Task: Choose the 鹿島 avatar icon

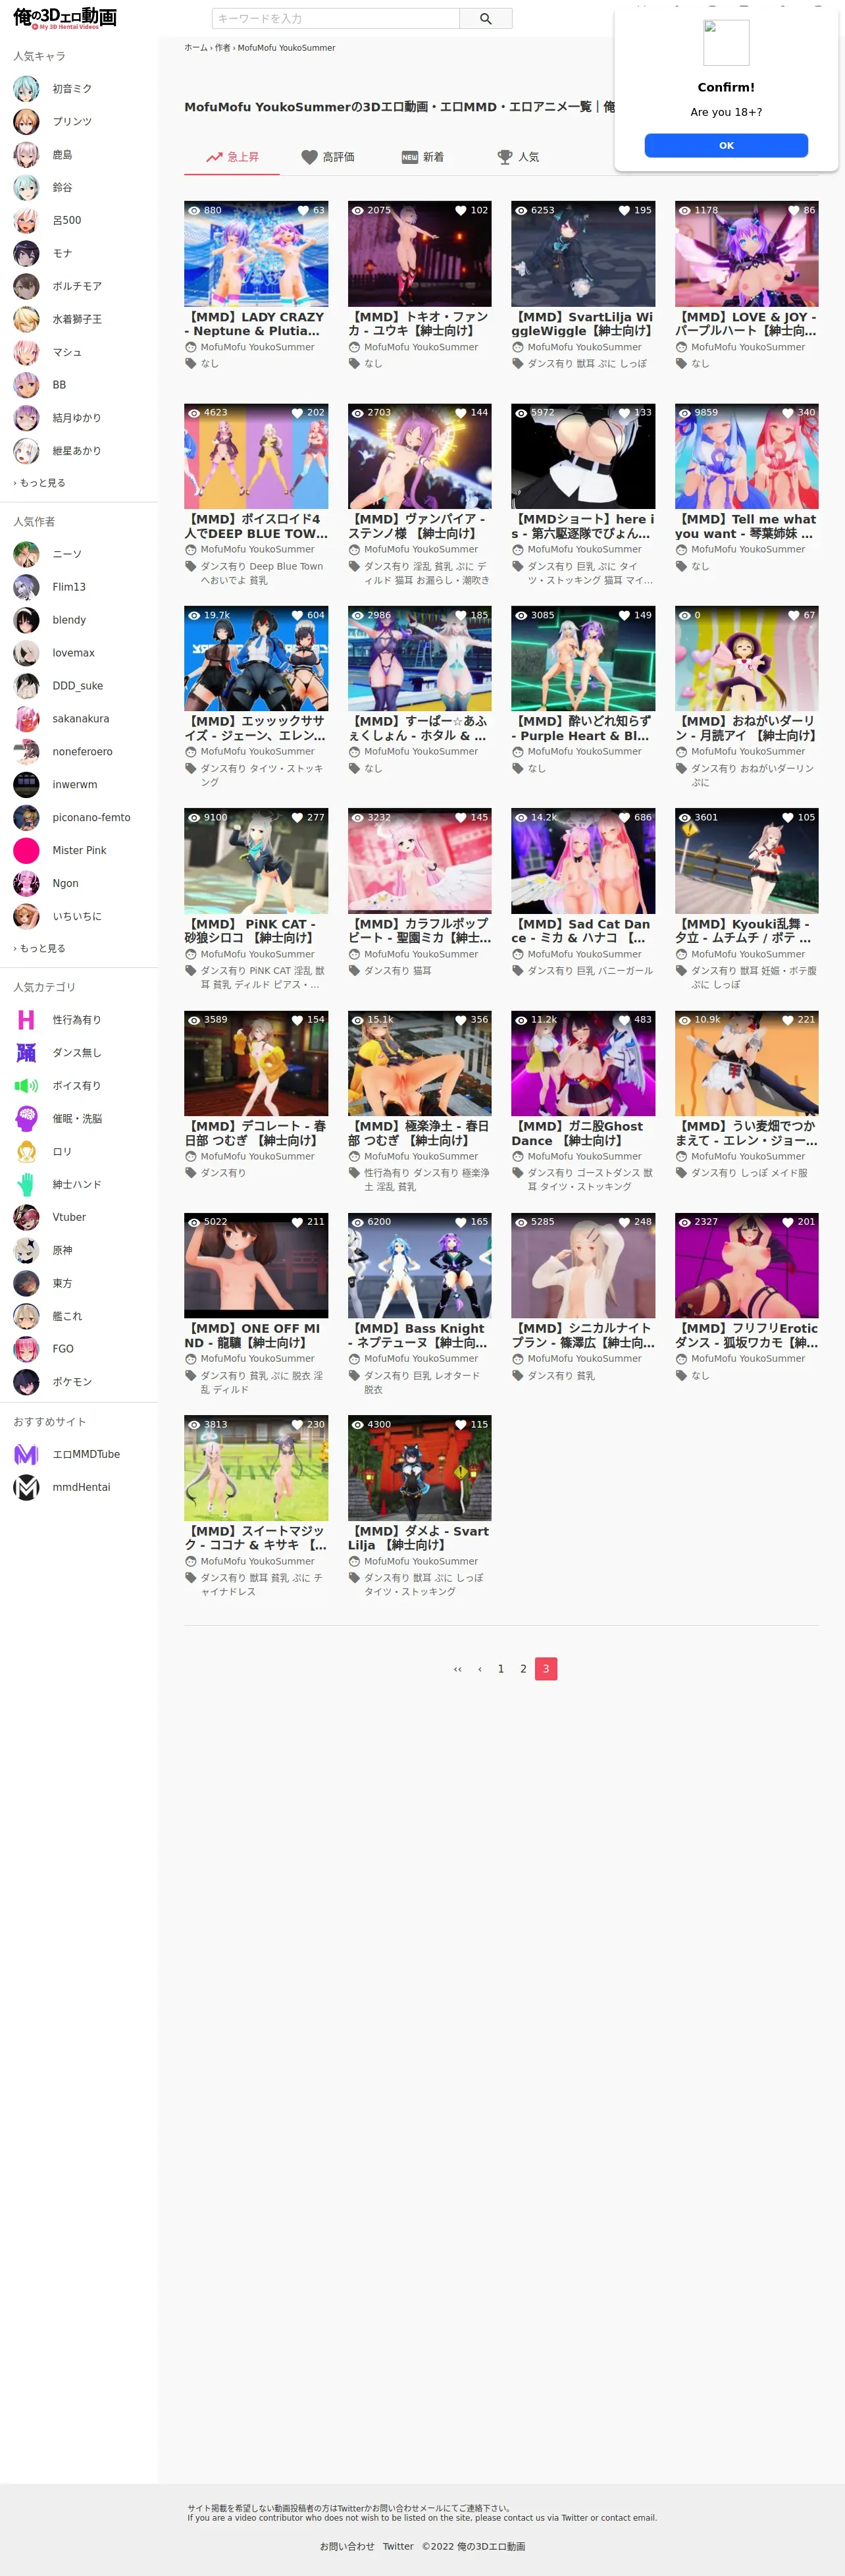Action: [x=26, y=155]
